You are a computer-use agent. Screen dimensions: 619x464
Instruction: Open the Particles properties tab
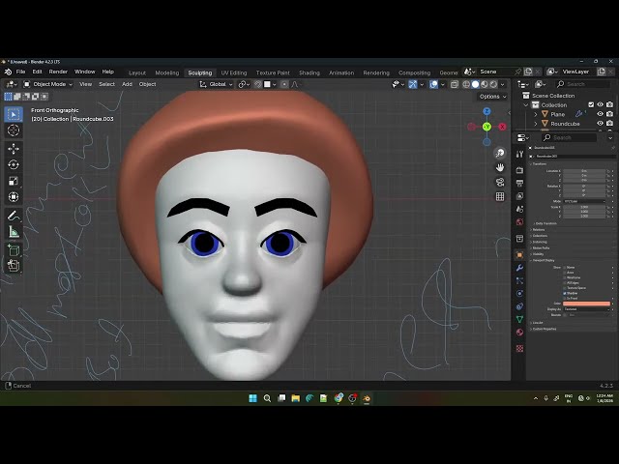tap(519, 280)
